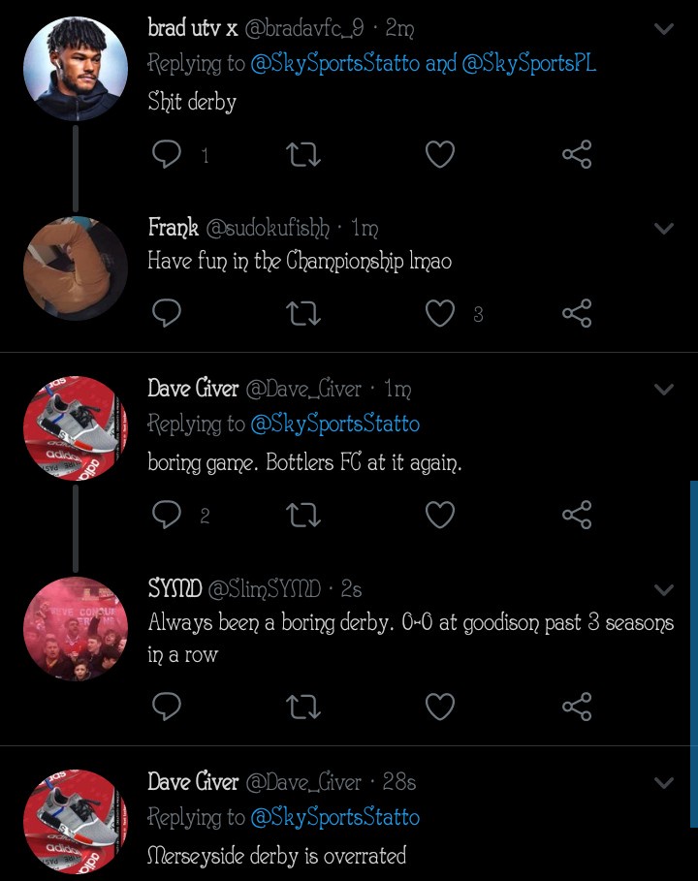Open @SkySportsStatto link in "Bottlers FC" tweet
The height and width of the screenshot is (881, 698).
pyautogui.click(x=334, y=425)
